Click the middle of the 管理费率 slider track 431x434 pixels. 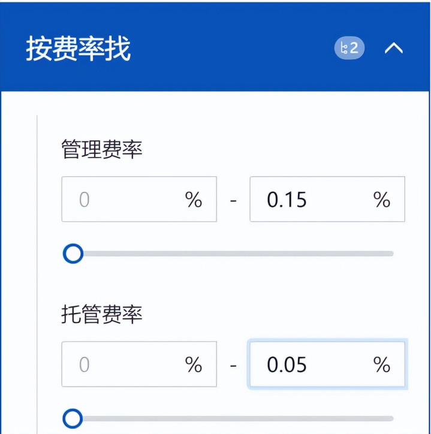click(x=233, y=254)
